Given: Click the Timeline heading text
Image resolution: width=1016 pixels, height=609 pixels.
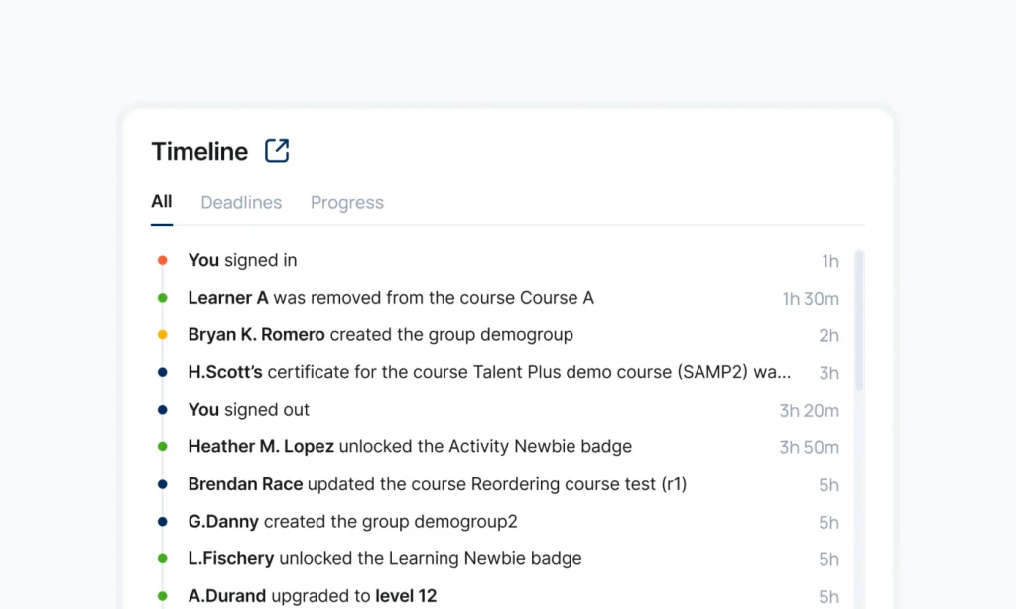Looking at the screenshot, I should (x=199, y=151).
